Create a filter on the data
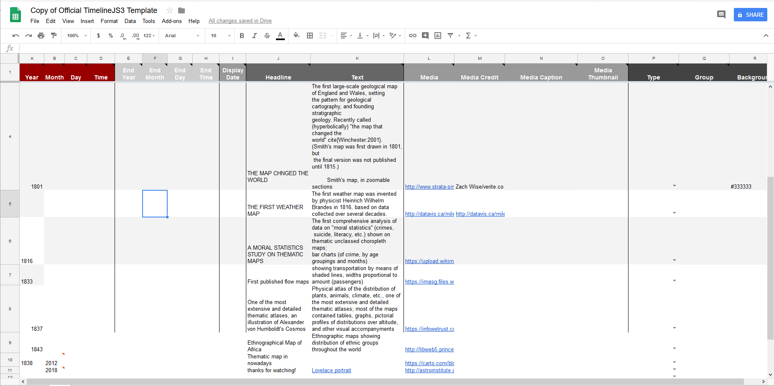Screen dimensions: 774x386 (x=450, y=36)
